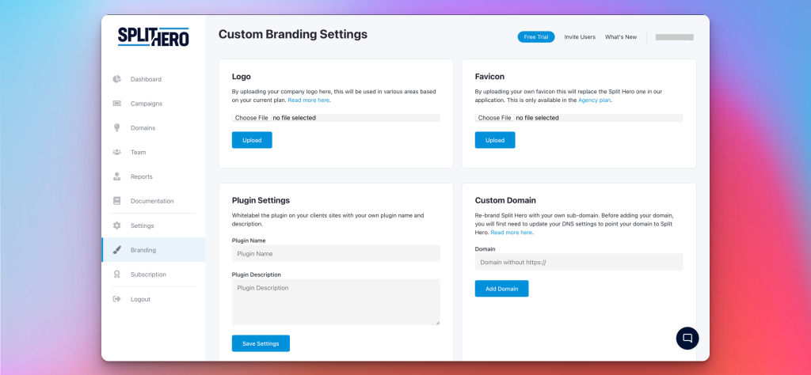Open the Reports icon in sidebar

coord(117,176)
